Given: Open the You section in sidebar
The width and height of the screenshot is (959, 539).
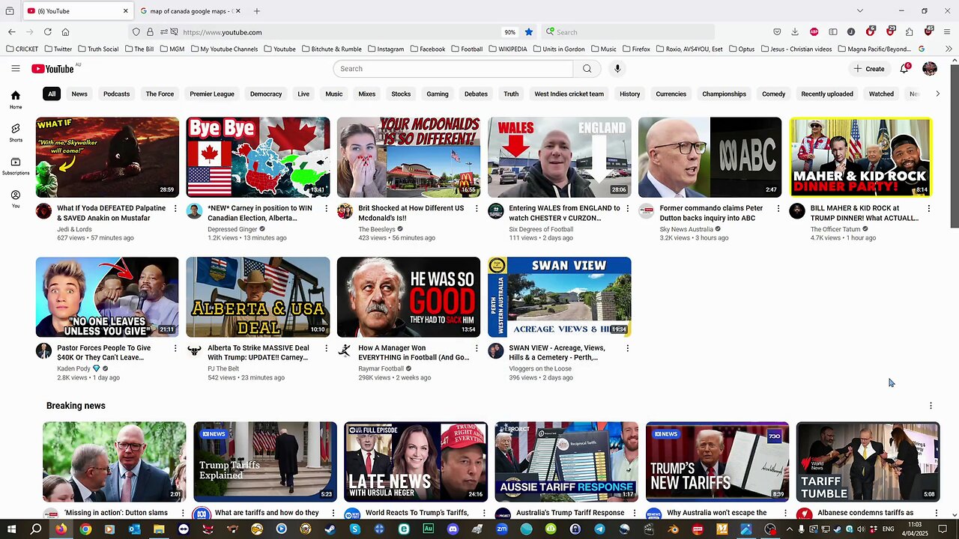Looking at the screenshot, I should [16, 198].
